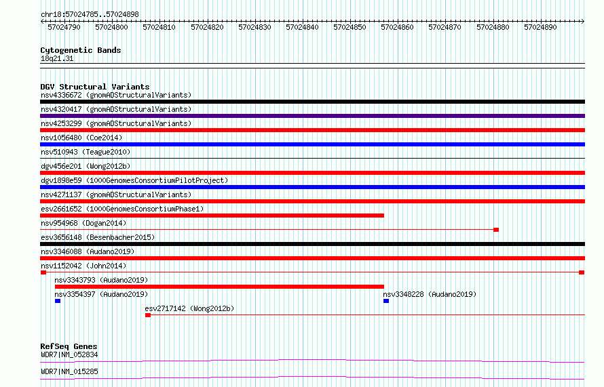Click the RefSeq Genes track title
The image size is (604, 387).
69,346
